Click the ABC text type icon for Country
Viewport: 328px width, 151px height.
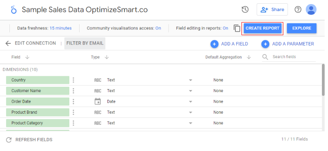tap(98, 80)
